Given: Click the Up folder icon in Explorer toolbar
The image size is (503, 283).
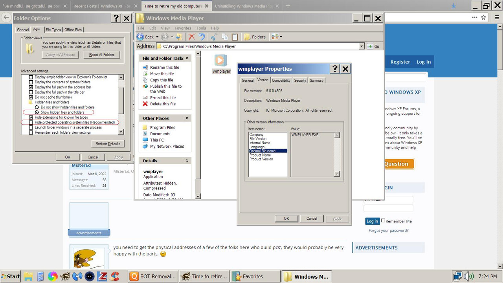Looking at the screenshot, I should click(x=179, y=37).
